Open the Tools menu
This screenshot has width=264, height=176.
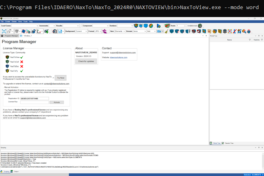click(x=25, y=21)
